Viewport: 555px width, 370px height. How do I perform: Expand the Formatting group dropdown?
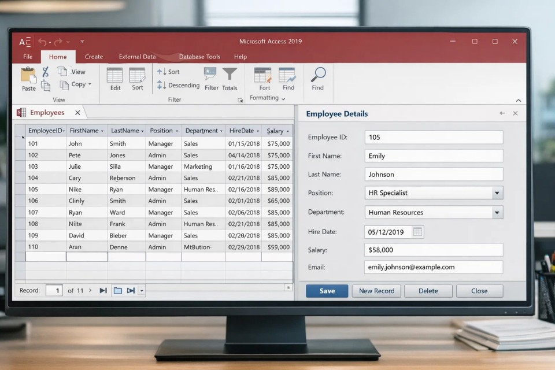pyautogui.click(x=283, y=99)
